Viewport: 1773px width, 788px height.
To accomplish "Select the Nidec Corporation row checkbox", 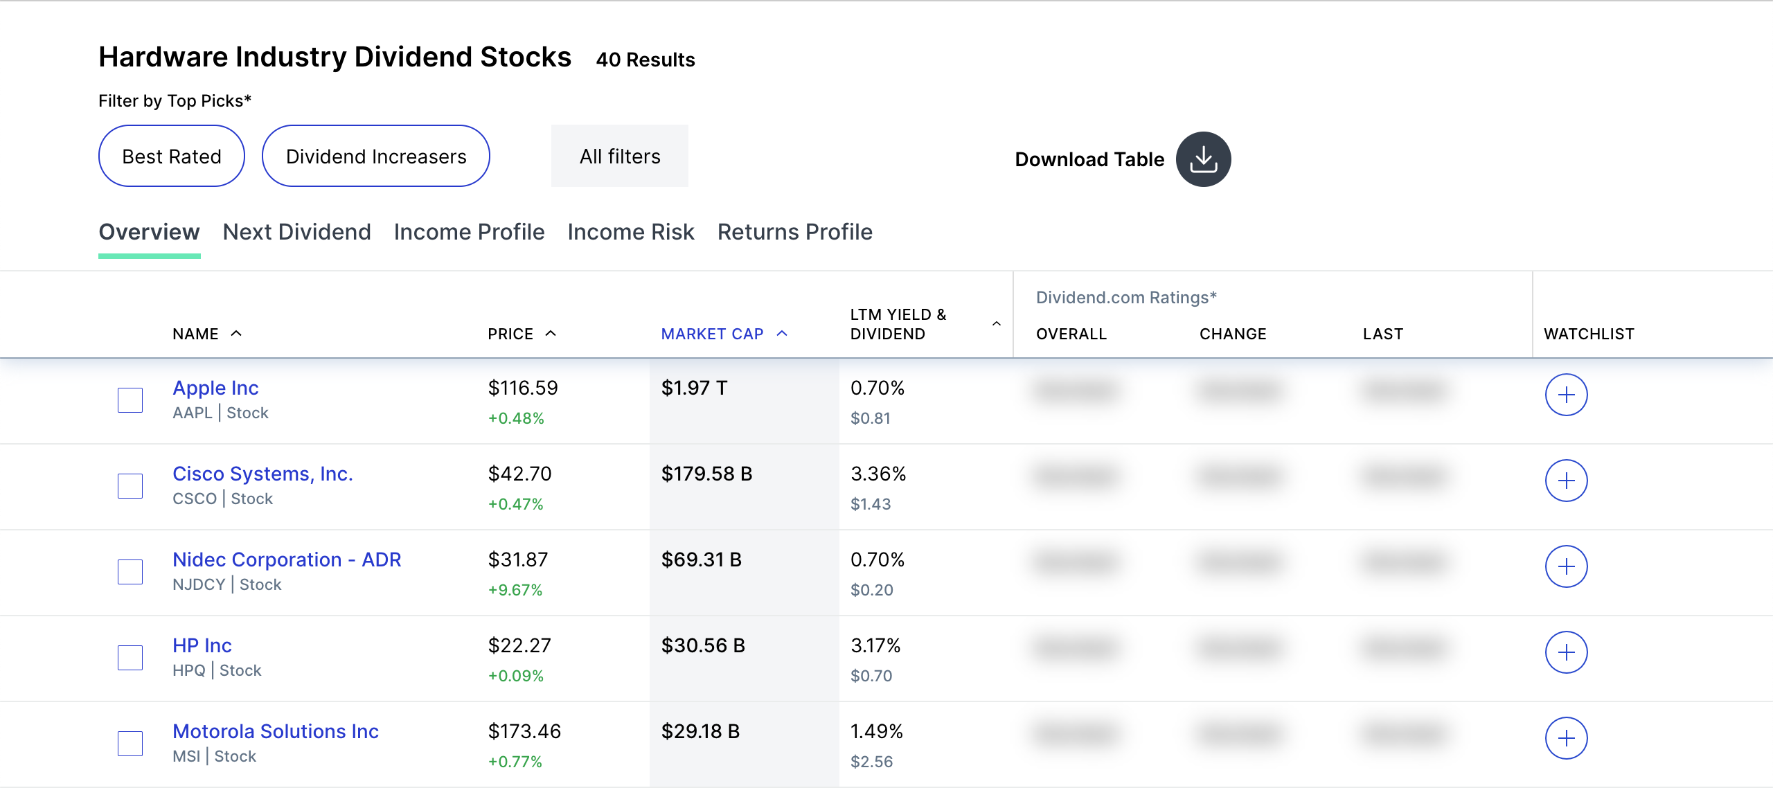I will 130,572.
